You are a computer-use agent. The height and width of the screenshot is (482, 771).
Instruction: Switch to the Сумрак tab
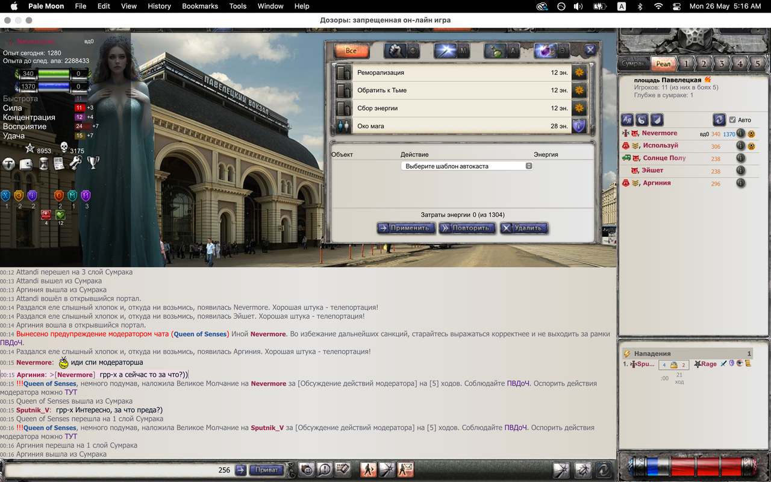(x=634, y=63)
